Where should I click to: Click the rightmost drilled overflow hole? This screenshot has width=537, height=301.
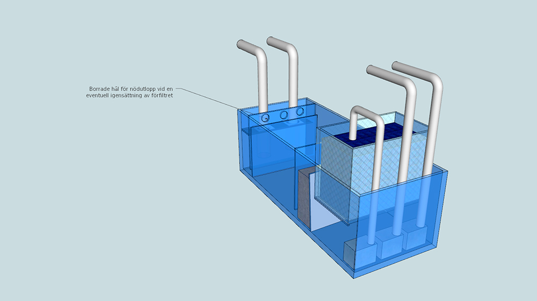(x=300, y=111)
